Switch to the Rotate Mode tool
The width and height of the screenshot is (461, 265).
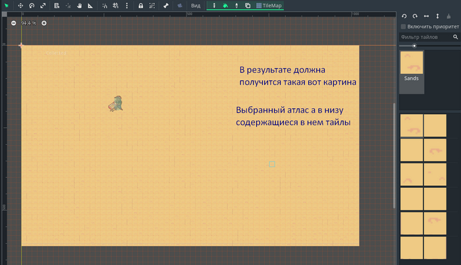click(32, 5)
